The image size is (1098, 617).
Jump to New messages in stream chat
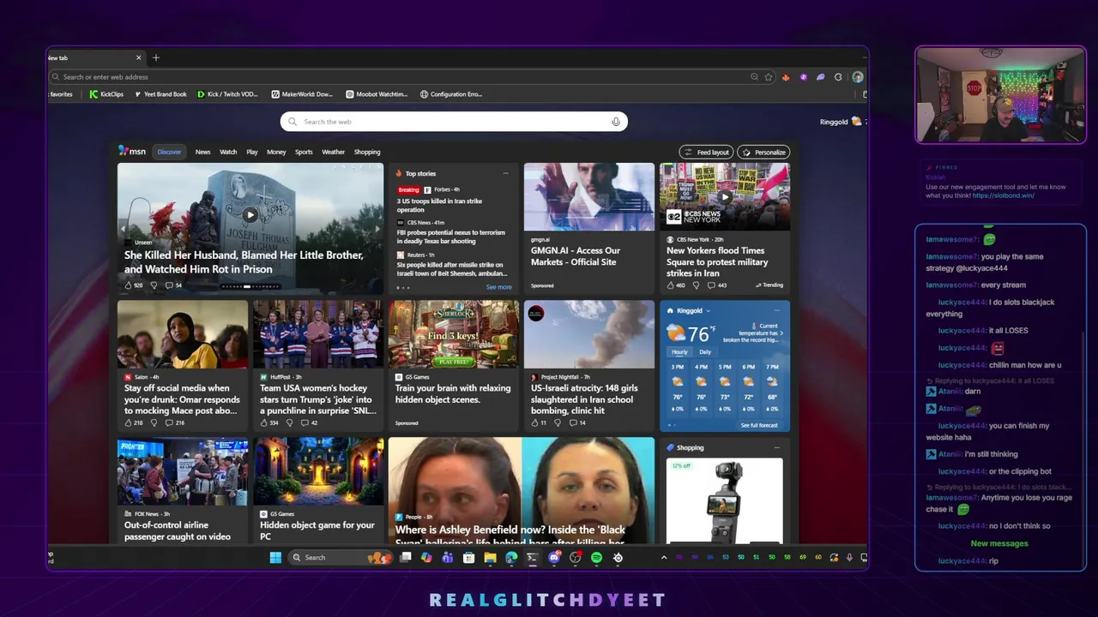click(x=999, y=543)
